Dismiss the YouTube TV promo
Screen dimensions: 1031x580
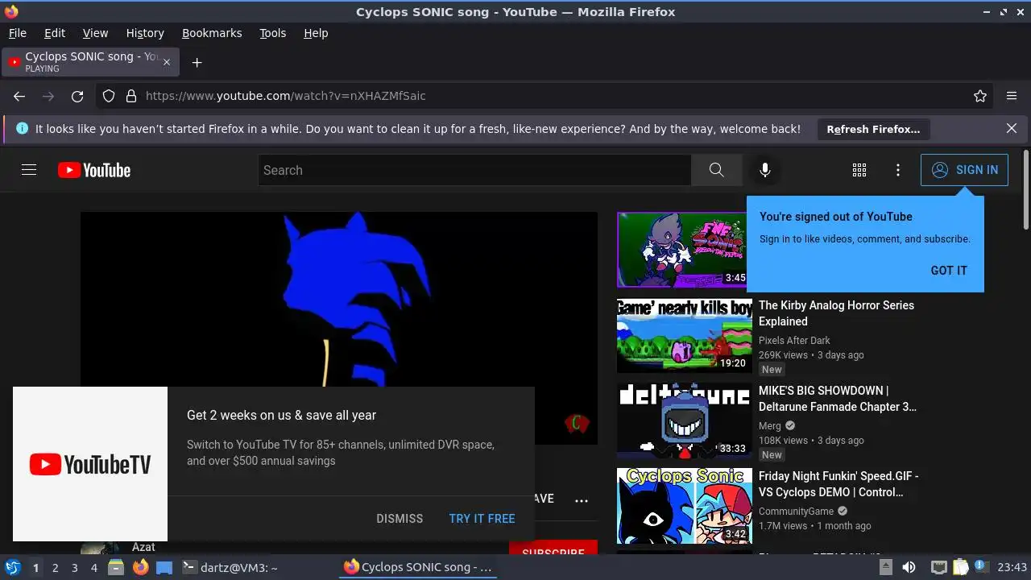[400, 519]
